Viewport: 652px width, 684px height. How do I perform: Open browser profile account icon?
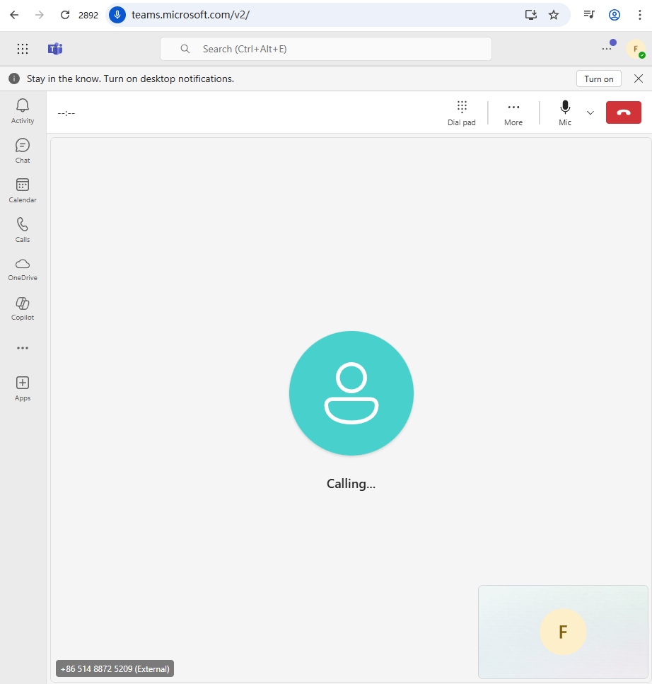[615, 15]
